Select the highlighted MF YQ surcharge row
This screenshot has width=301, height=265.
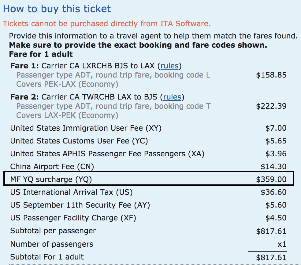click(149, 179)
